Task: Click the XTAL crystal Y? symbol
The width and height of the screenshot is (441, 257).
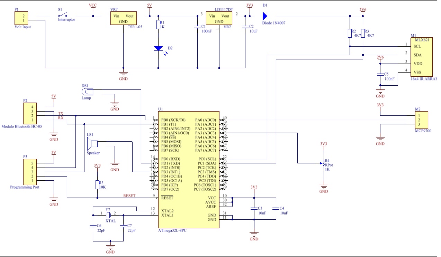Action: [x=109, y=215]
